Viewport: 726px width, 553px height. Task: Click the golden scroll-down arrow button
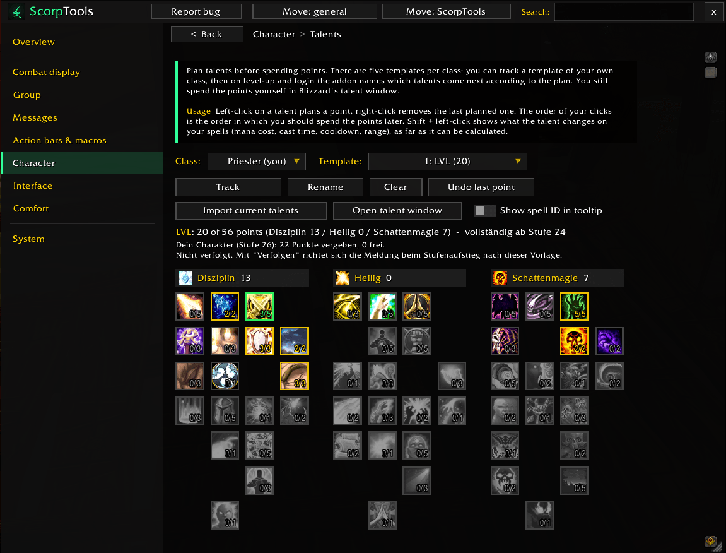tap(710, 541)
